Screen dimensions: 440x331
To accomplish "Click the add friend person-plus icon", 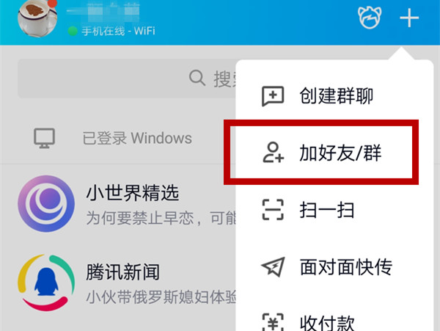I will pos(274,153).
